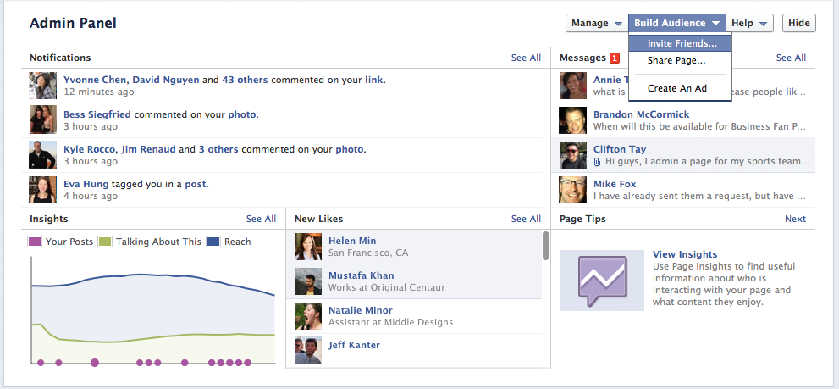Screen dimensions: 839x389
Task: Click the purple Your Posts legend swatch
Action: coord(35,242)
